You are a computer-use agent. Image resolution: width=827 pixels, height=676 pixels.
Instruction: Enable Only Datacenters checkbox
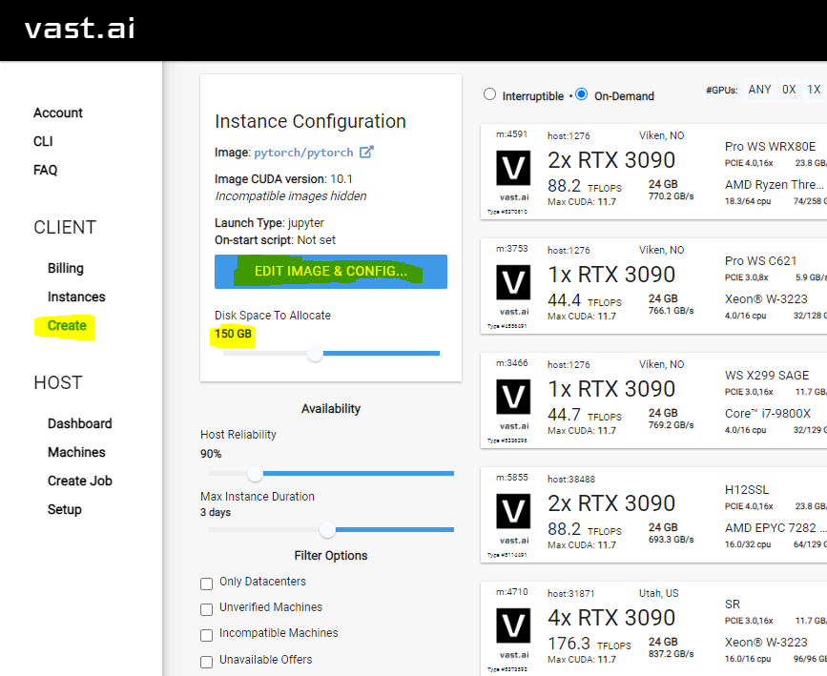[206, 584]
